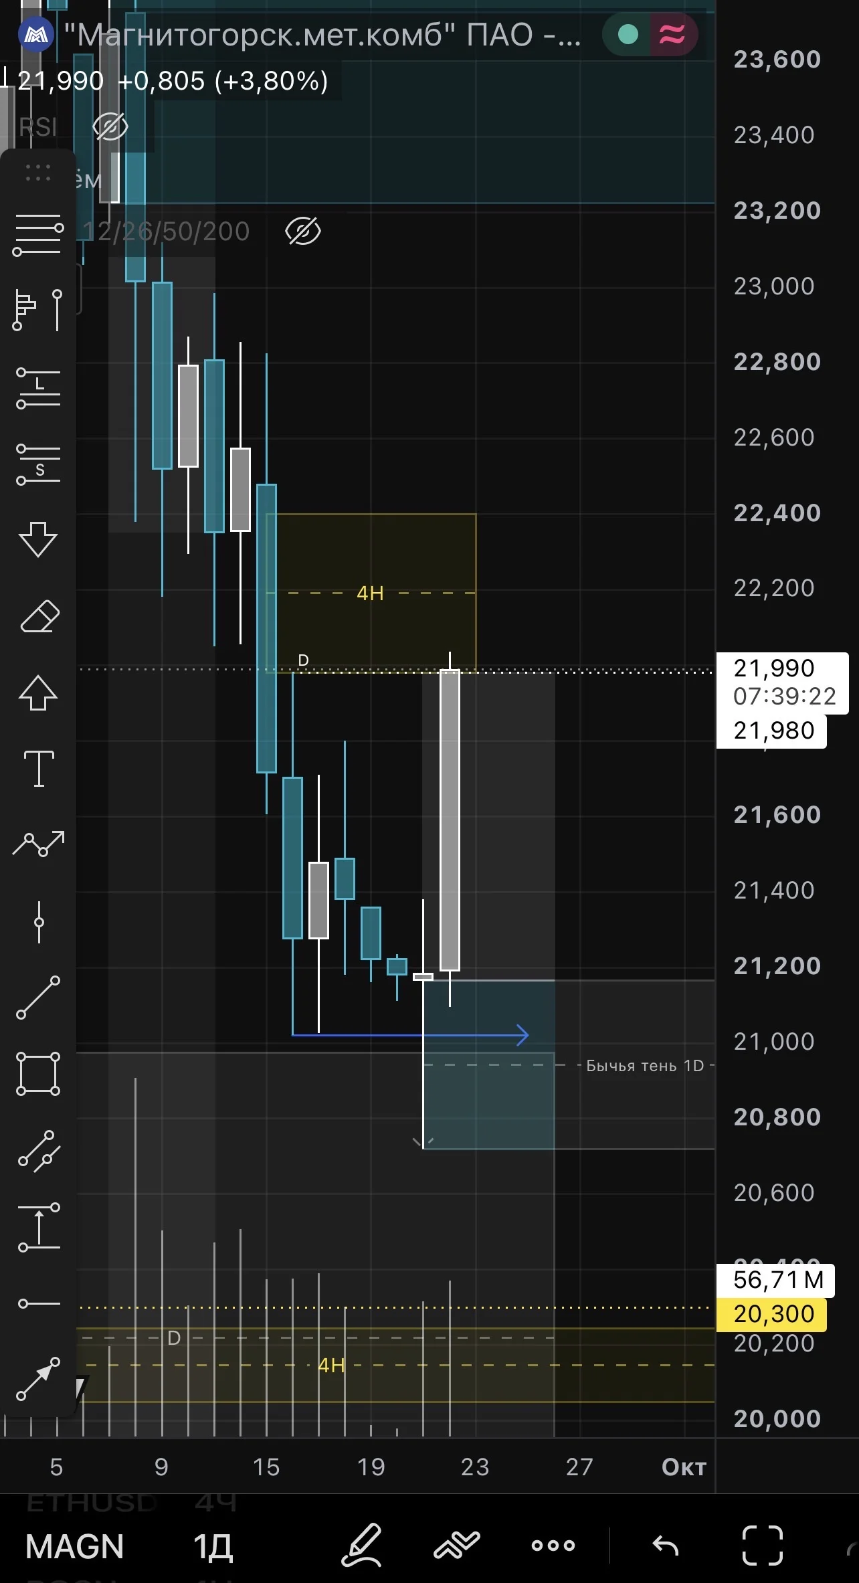Screen dimensions: 859x1583
Task: Select the Rectangle tool
Action: tap(38, 1074)
